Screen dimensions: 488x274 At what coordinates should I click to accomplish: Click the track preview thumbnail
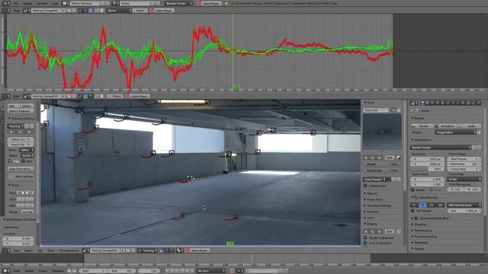click(x=382, y=132)
